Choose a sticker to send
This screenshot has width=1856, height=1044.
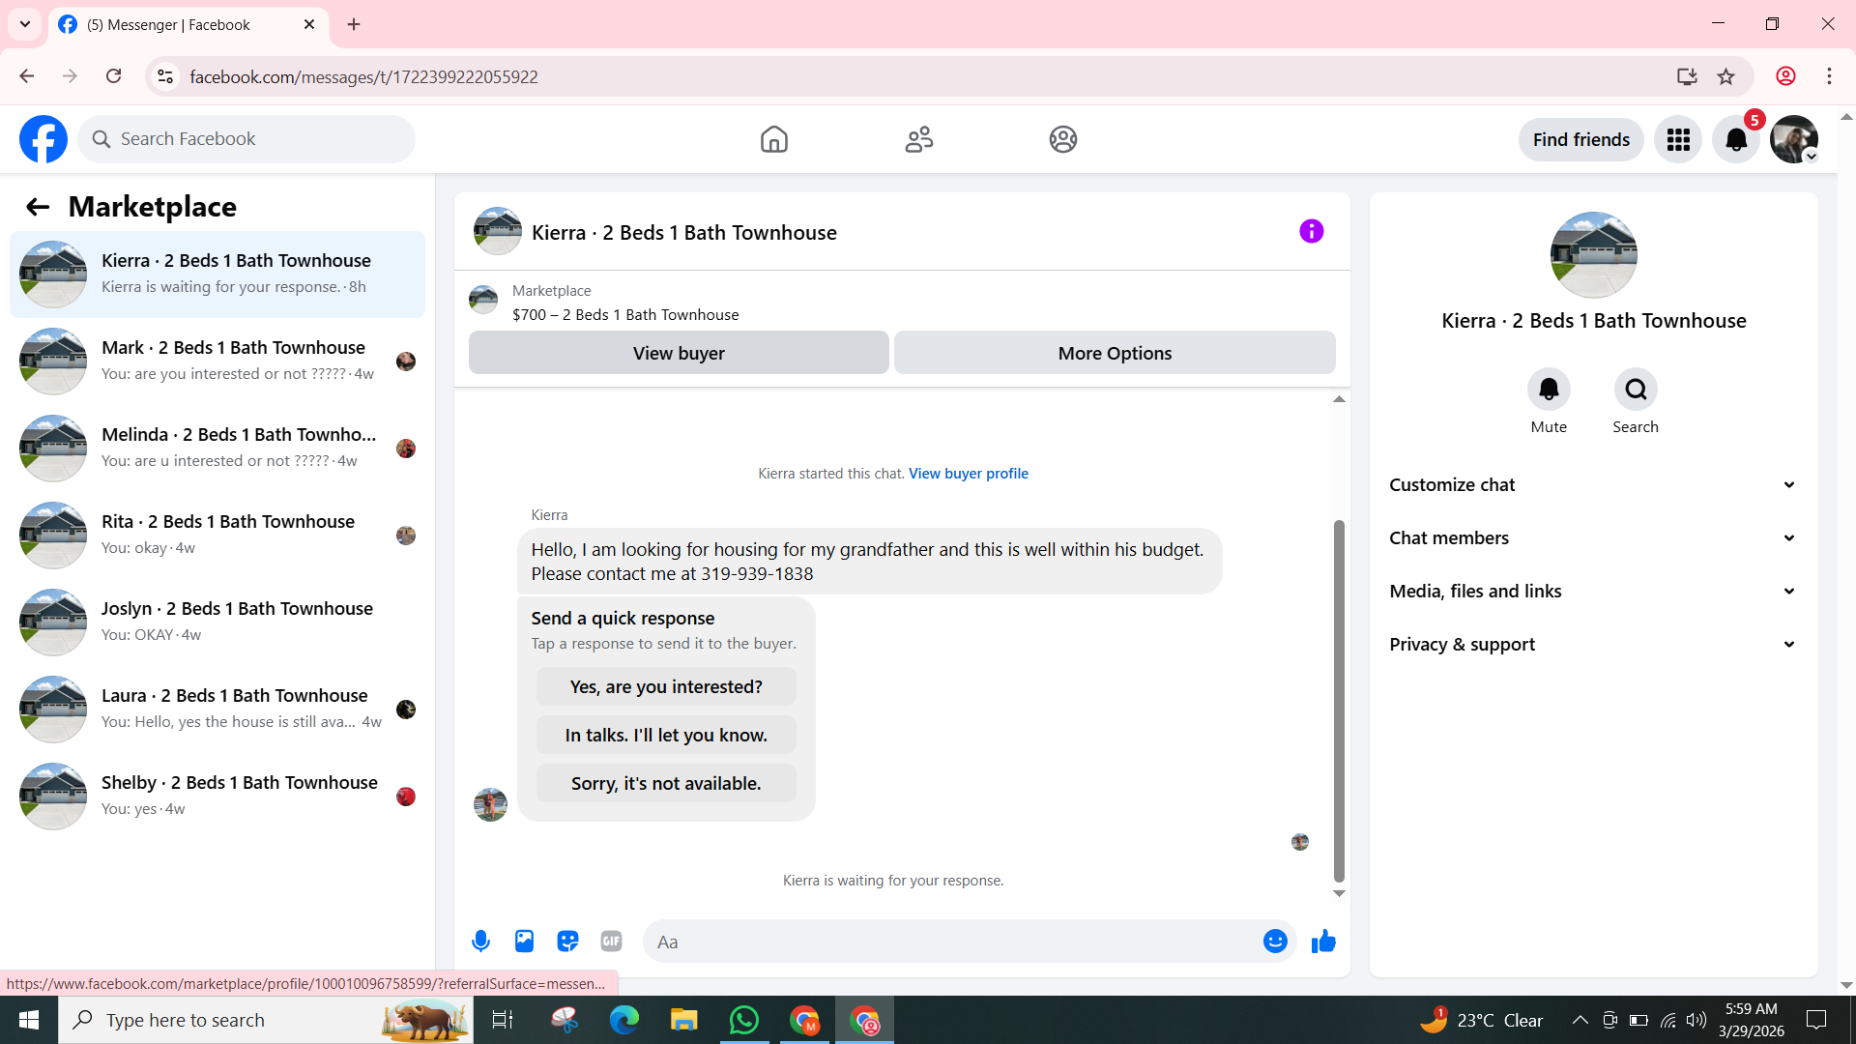click(567, 942)
